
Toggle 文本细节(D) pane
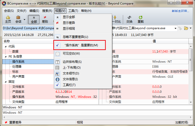(83, 73)
